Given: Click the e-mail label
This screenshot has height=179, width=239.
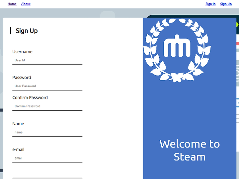Looking at the screenshot, I should pos(18,149).
